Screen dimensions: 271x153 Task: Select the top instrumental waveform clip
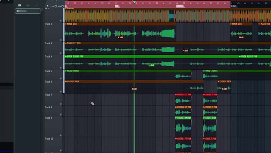168,16
